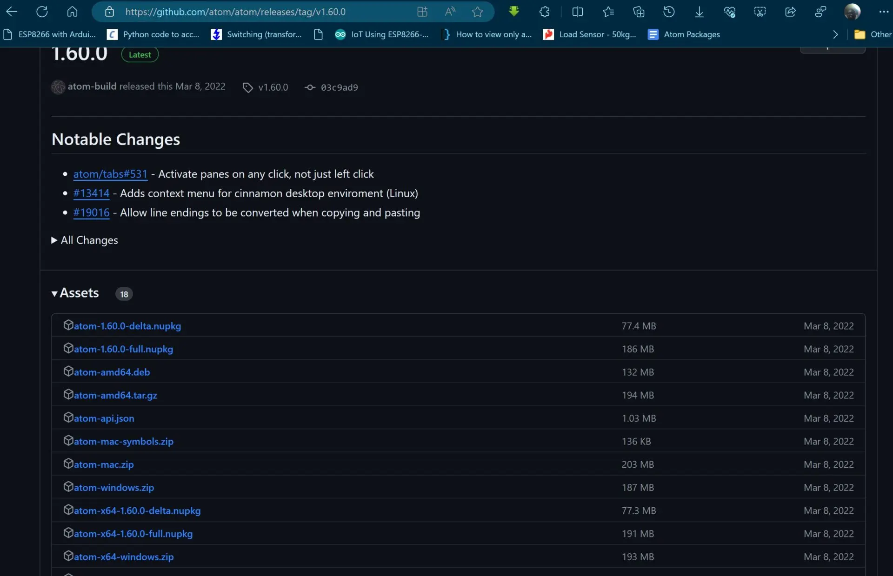Click the assets count badge '18'
Image resolution: width=893 pixels, height=576 pixels.
[x=124, y=294]
